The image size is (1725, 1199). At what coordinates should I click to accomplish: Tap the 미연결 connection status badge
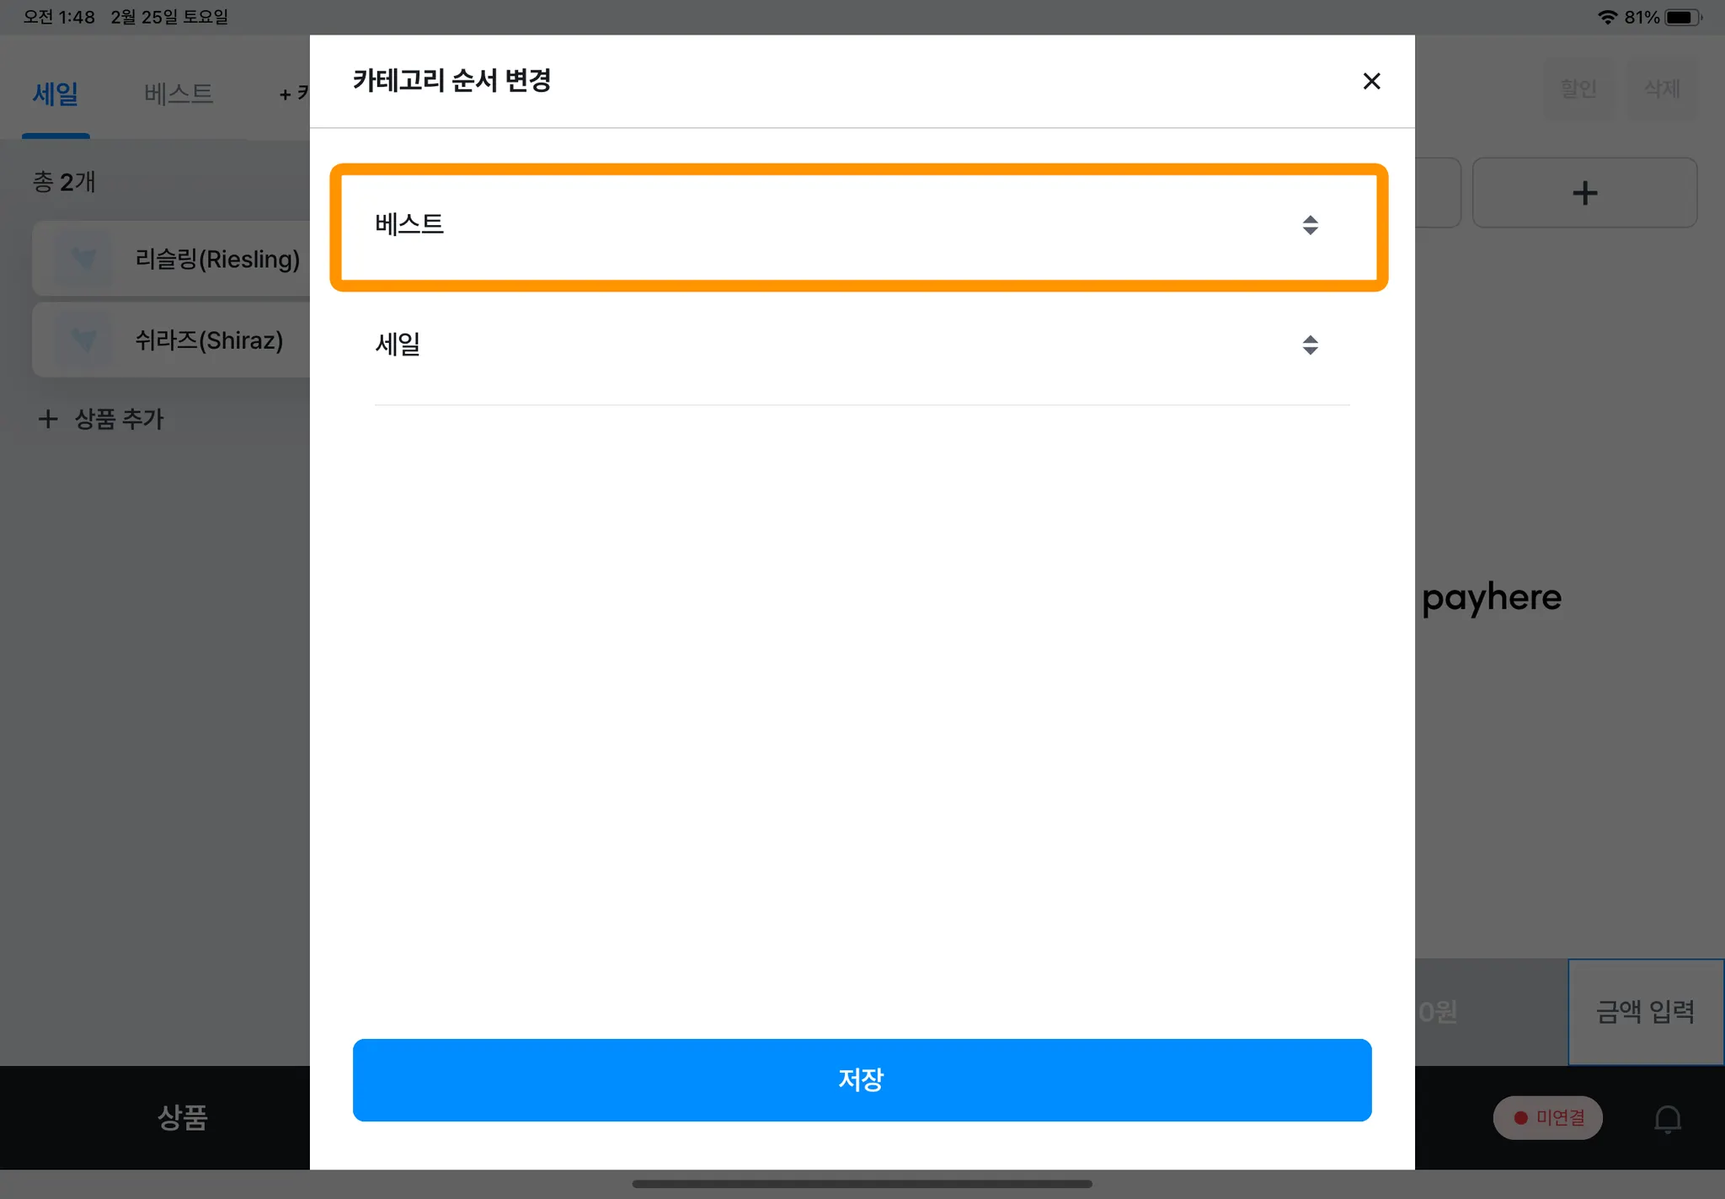point(1547,1118)
